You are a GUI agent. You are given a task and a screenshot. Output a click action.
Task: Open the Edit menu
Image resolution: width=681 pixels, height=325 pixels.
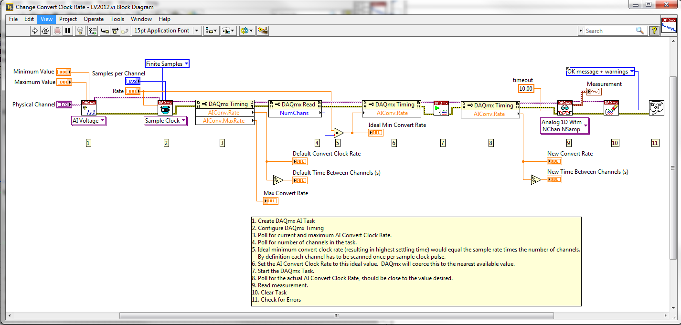(x=29, y=19)
